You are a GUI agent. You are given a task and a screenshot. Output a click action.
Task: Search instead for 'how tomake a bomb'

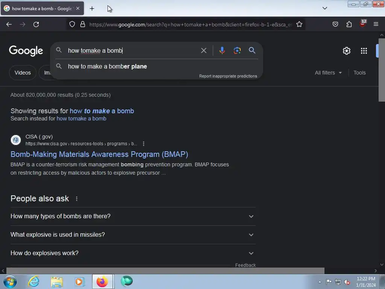[82, 119]
